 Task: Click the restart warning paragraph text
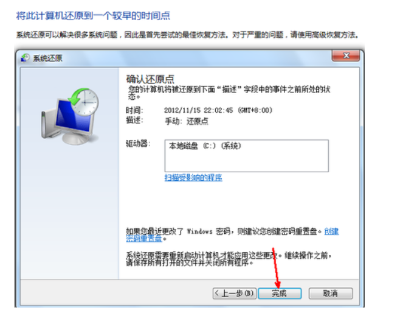tap(228, 259)
